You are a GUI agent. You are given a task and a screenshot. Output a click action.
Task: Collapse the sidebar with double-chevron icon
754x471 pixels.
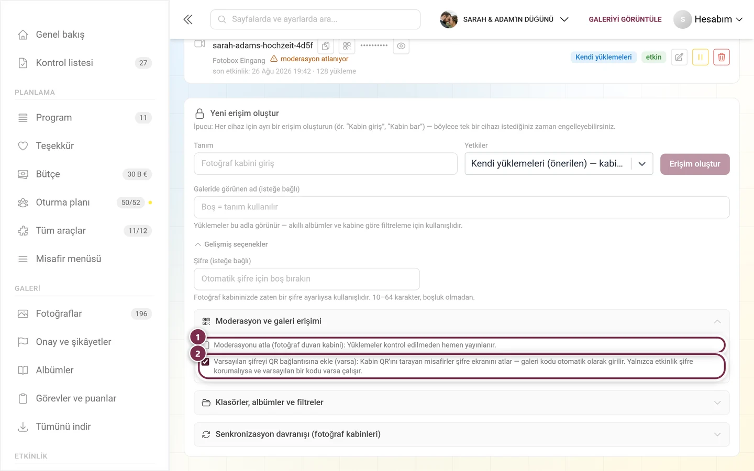coord(188,19)
